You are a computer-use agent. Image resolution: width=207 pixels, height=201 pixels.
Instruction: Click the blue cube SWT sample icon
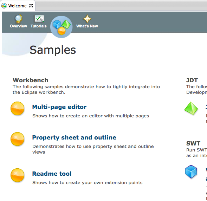(x=191, y=171)
